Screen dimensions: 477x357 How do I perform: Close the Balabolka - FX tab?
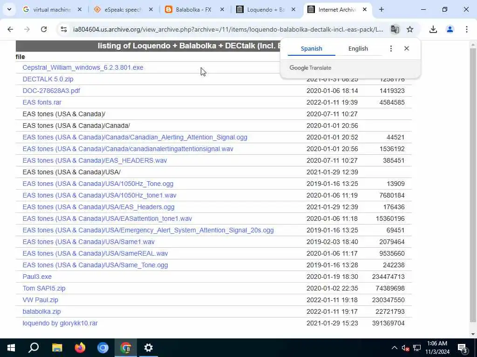tap(222, 10)
